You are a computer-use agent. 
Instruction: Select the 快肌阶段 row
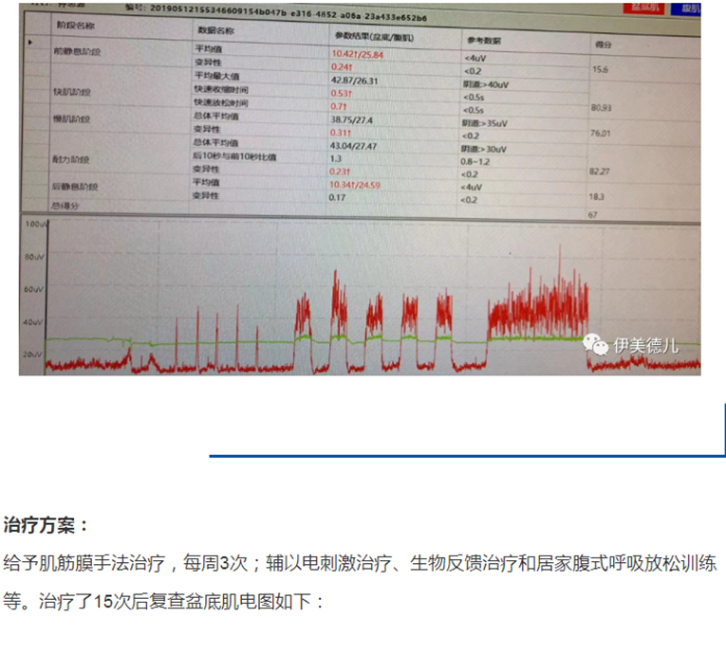click(x=73, y=92)
